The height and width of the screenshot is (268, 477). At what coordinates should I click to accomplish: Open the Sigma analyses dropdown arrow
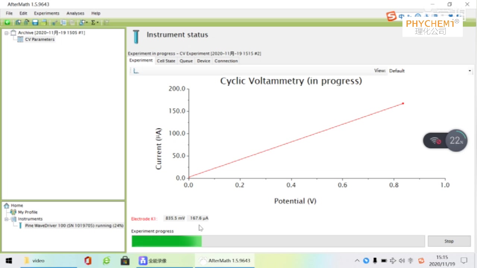(x=98, y=22)
